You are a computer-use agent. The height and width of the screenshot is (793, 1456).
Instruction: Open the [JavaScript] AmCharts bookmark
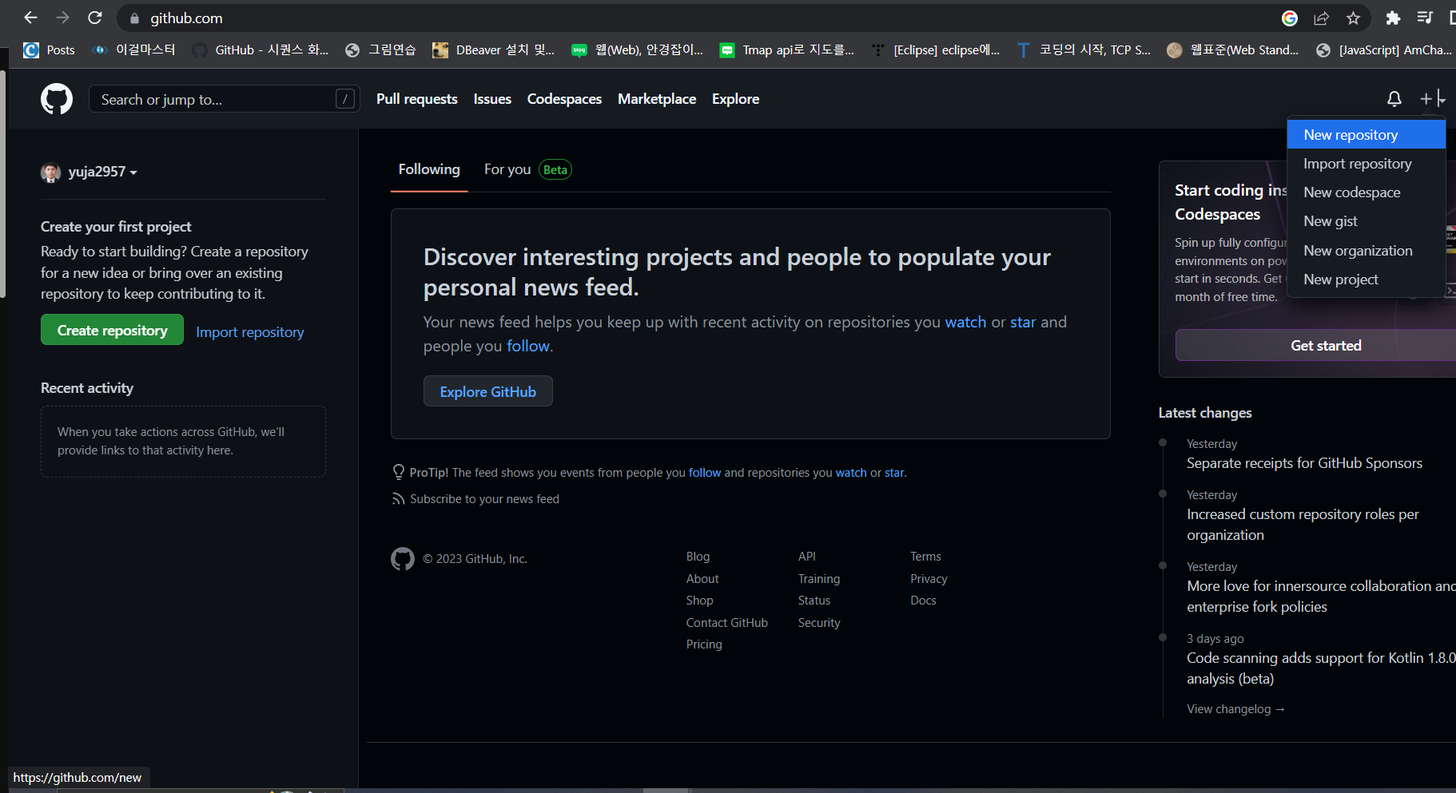tap(1384, 50)
